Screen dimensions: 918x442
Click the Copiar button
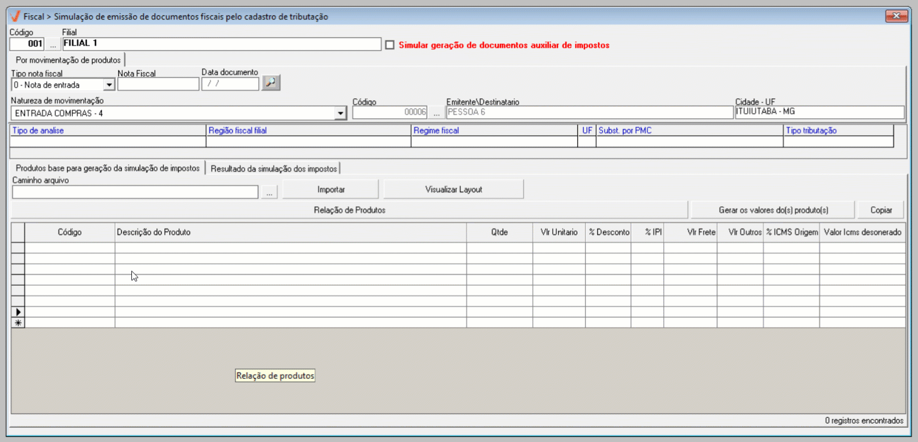point(880,210)
